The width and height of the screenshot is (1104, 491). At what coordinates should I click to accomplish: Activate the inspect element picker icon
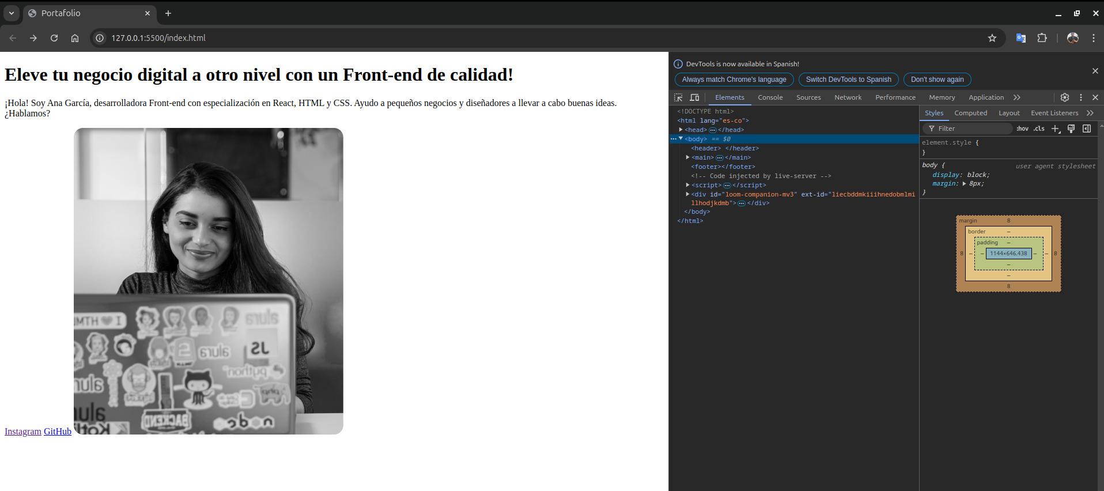point(678,97)
